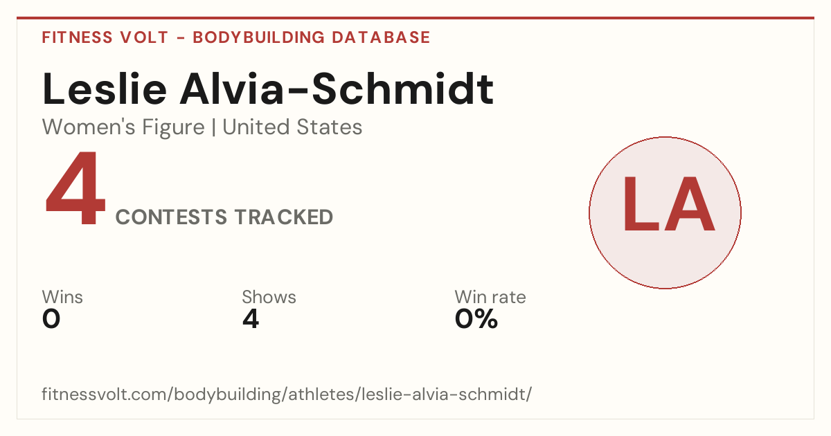Image resolution: width=831 pixels, height=436 pixels.
Task: Click the letters LA inside the avatar
Action: pos(668,204)
